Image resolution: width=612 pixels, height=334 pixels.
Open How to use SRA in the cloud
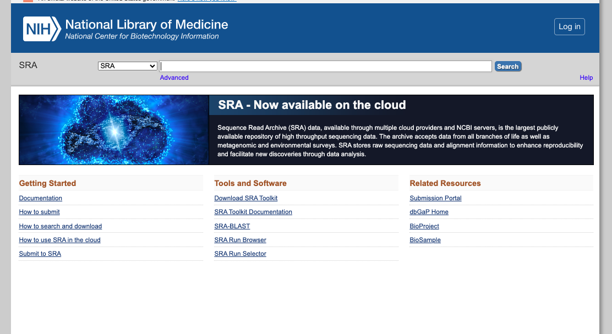(60, 240)
